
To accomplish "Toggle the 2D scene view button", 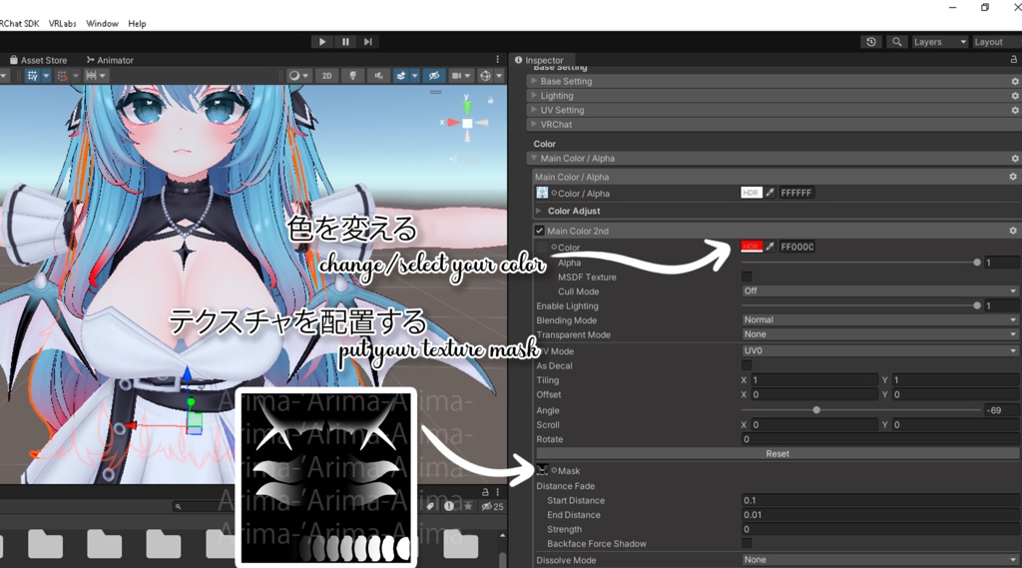I will (x=327, y=76).
